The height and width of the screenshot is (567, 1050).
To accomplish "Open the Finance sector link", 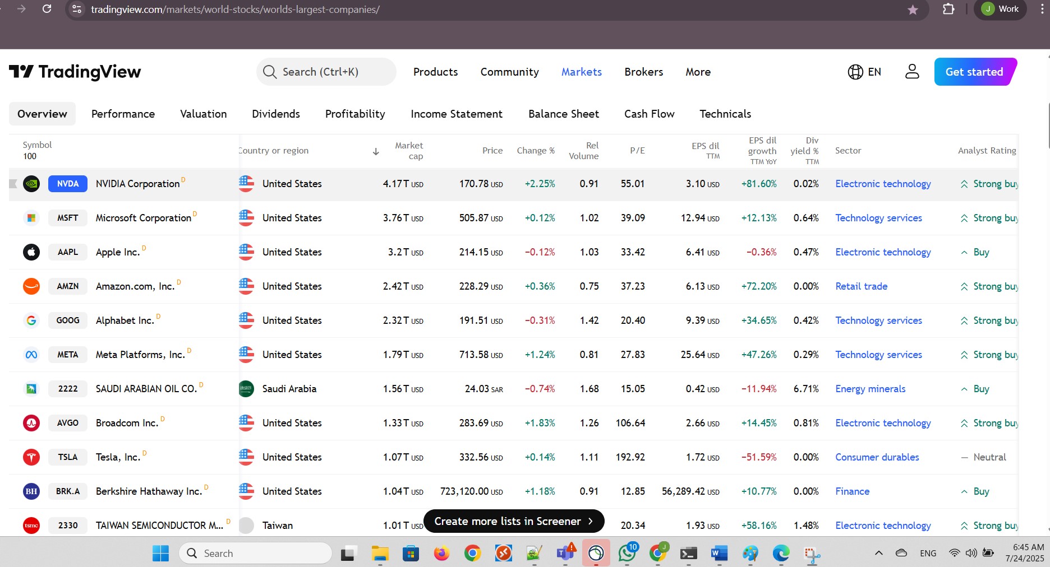I will 852,491.
